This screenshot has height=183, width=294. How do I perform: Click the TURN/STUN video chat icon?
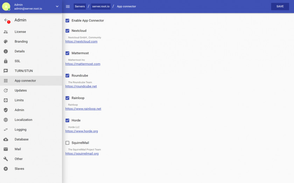point(6,71)
